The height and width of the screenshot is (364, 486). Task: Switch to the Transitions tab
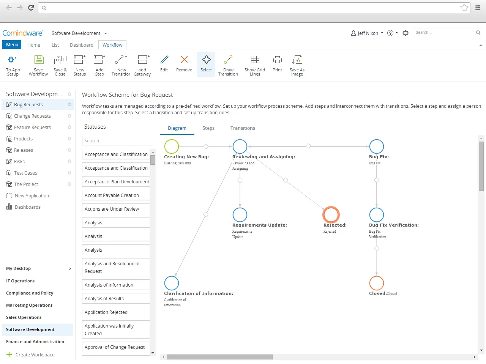click(x=243, y=128)
